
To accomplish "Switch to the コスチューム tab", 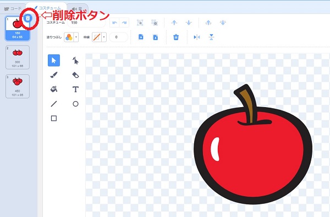I will tap(47, 8).
